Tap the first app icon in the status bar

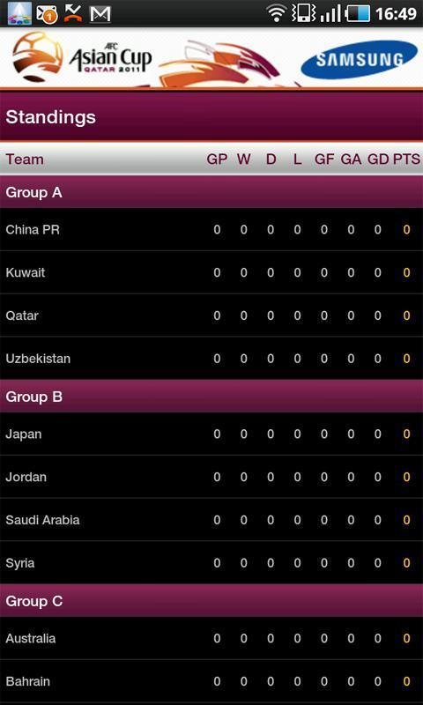[x=19, y=14]
